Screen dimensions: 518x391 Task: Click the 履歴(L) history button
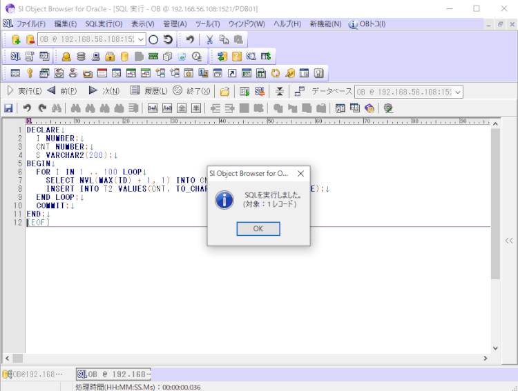[x=148, y=91]
